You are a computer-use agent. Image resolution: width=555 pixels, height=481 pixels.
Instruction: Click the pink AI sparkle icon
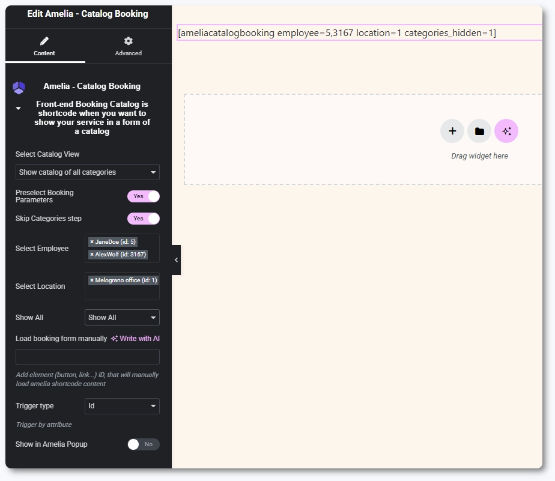point(506,131)
